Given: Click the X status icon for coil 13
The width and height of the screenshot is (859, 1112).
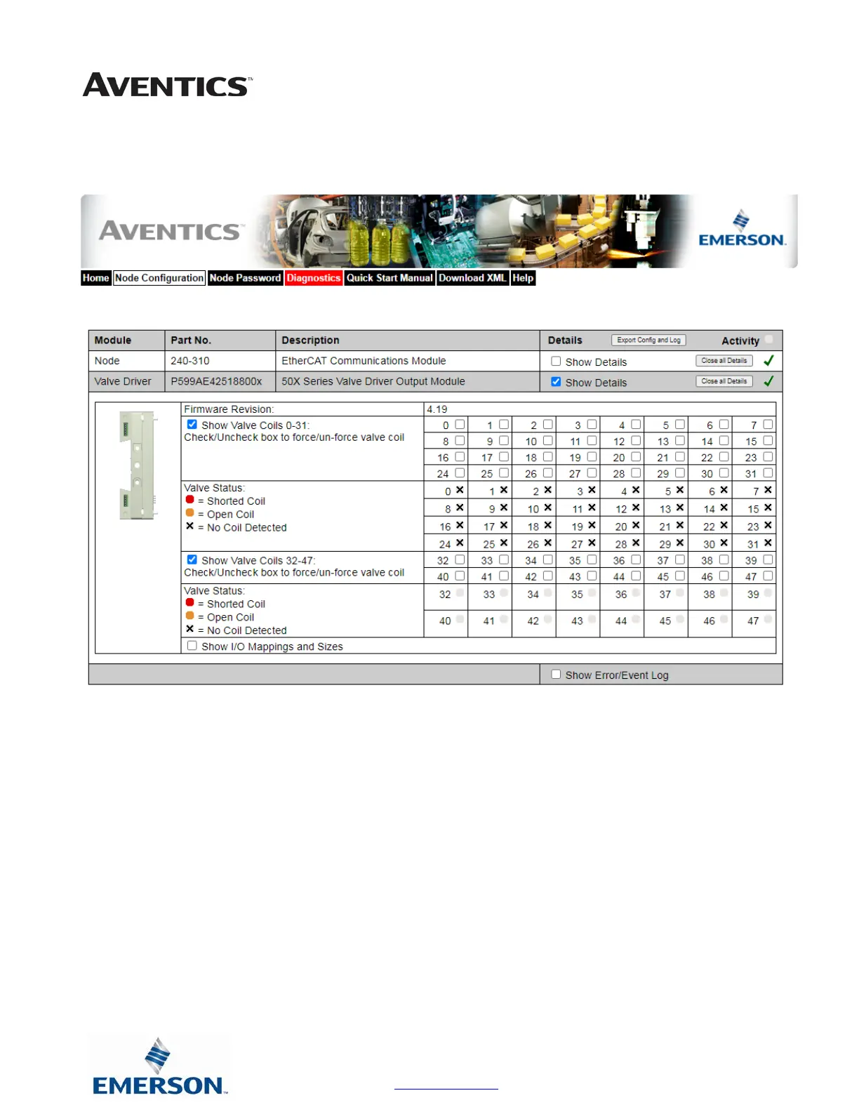Looking at the screenshot, I should (680, 508).
